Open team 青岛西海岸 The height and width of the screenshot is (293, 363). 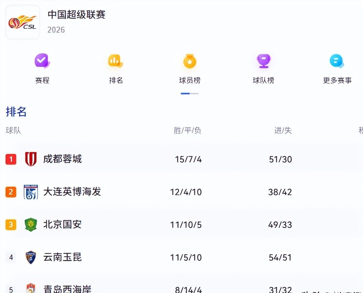tap(67, 289)
